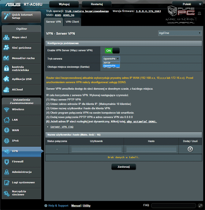The height and width of the screenshot is (210, 205).
Task: Add user with the plus circle icon
Action: 190,149
